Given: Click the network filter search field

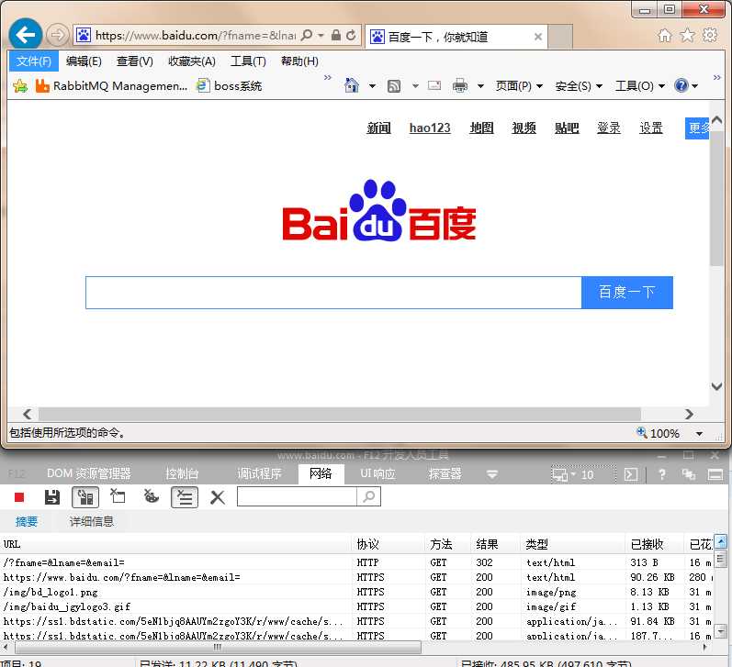Looking at the screenshot, I should 297,496.
